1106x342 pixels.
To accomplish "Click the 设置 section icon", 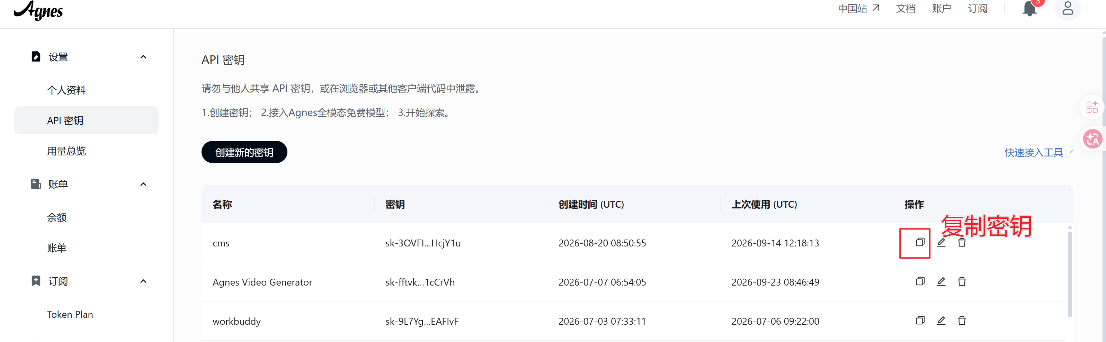I will coord(36,57).
